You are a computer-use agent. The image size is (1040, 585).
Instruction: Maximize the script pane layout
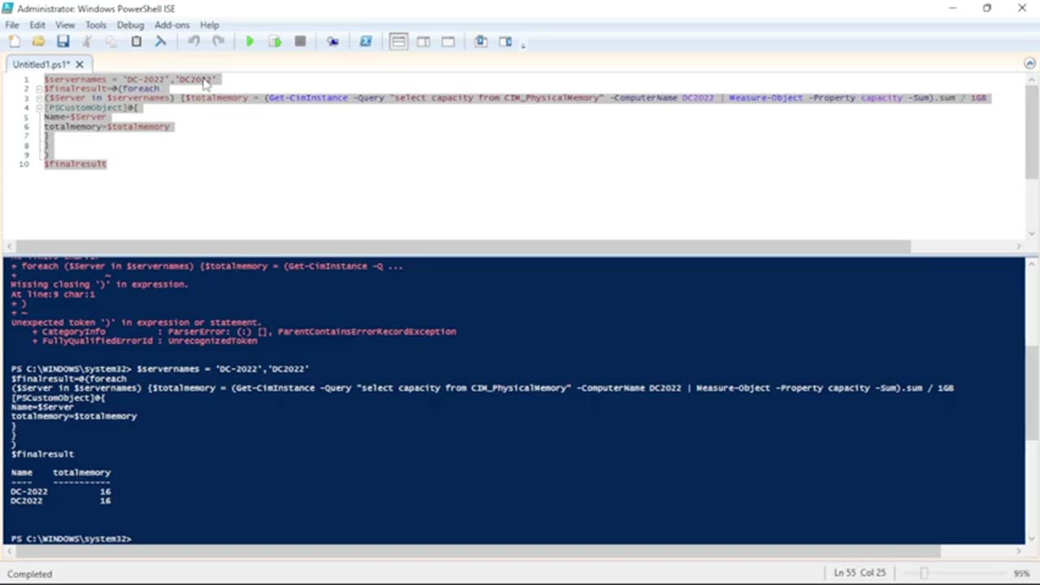click(x=448, y=41)
